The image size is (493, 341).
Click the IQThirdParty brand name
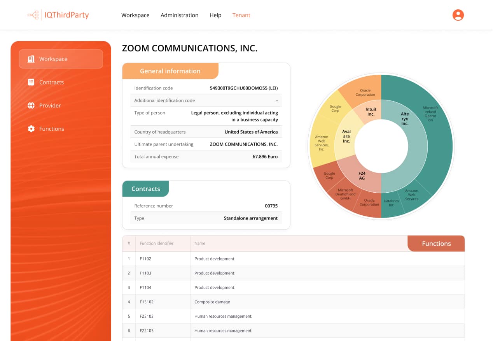pyautogui.click(x=66, y=15)
